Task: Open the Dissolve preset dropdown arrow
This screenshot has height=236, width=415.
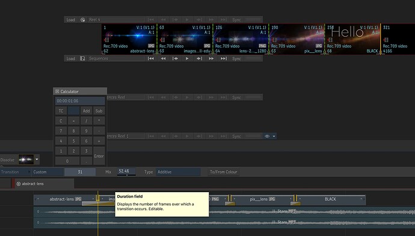Action: pyautogui.click(x=37, y=160)
